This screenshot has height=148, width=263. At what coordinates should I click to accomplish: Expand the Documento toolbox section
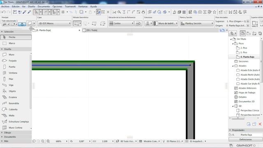point(16,137)
